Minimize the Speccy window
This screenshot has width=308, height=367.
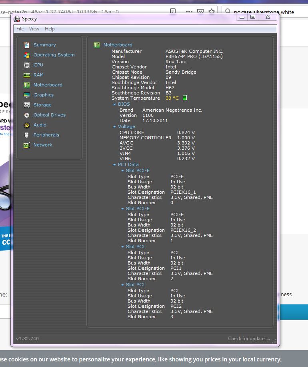[242, 17]
